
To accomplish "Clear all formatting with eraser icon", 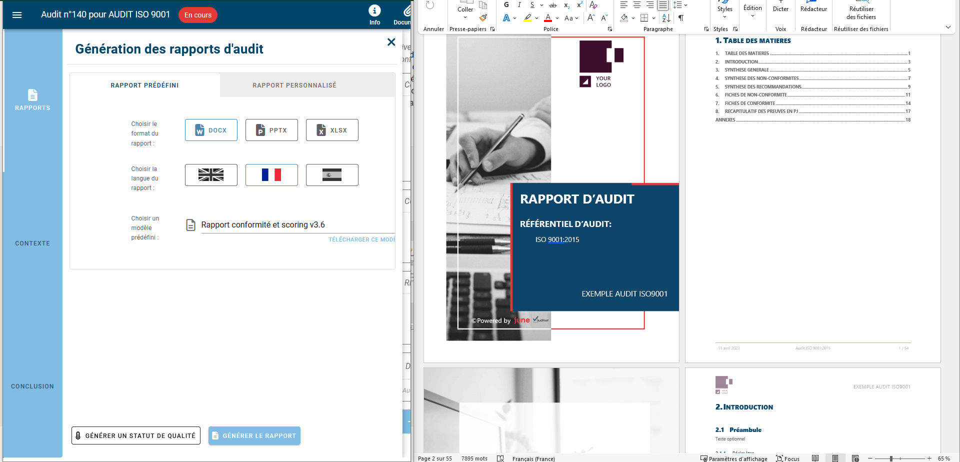I will [593, 5].
